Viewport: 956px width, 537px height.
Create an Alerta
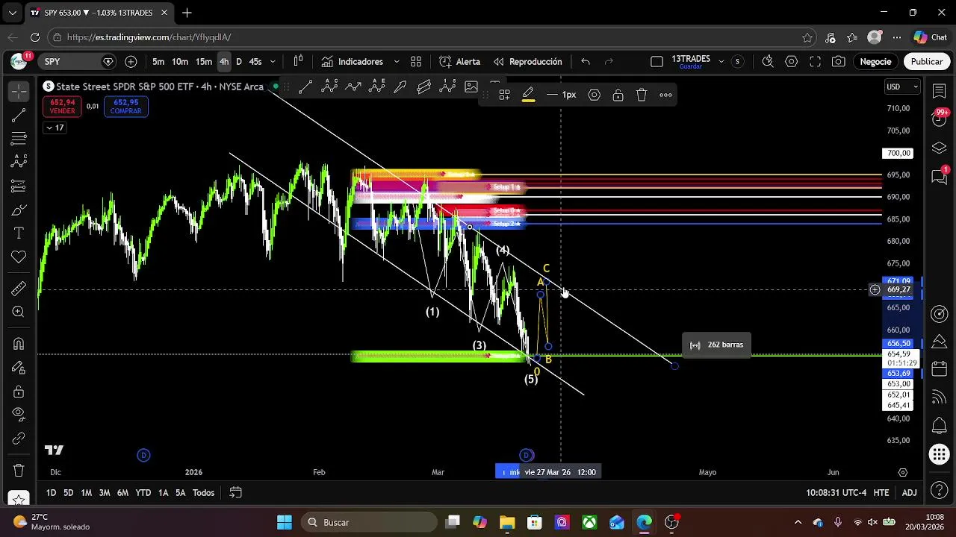[459, 62]
